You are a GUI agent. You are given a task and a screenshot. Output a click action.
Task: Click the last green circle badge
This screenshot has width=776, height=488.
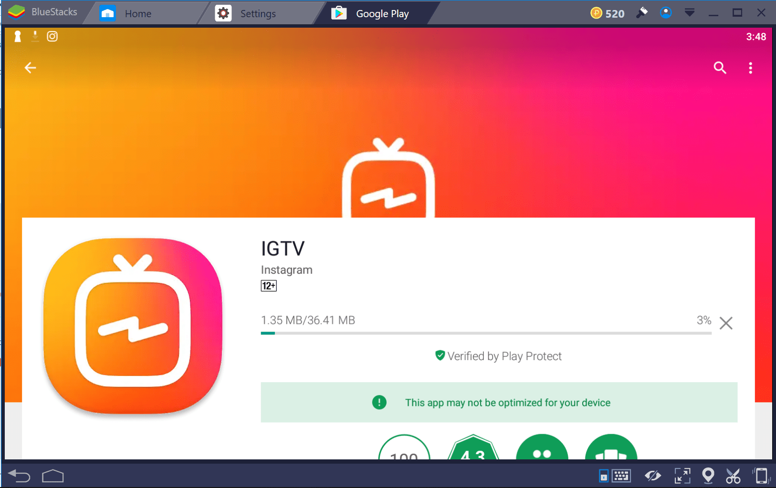[611, 447]
